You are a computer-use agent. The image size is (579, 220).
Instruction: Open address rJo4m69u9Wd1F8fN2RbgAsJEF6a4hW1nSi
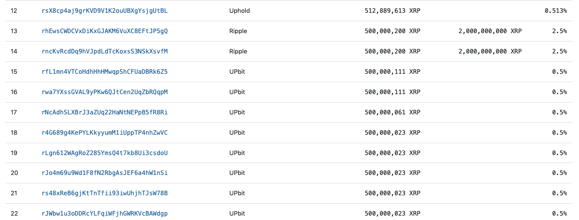(105, 173)
